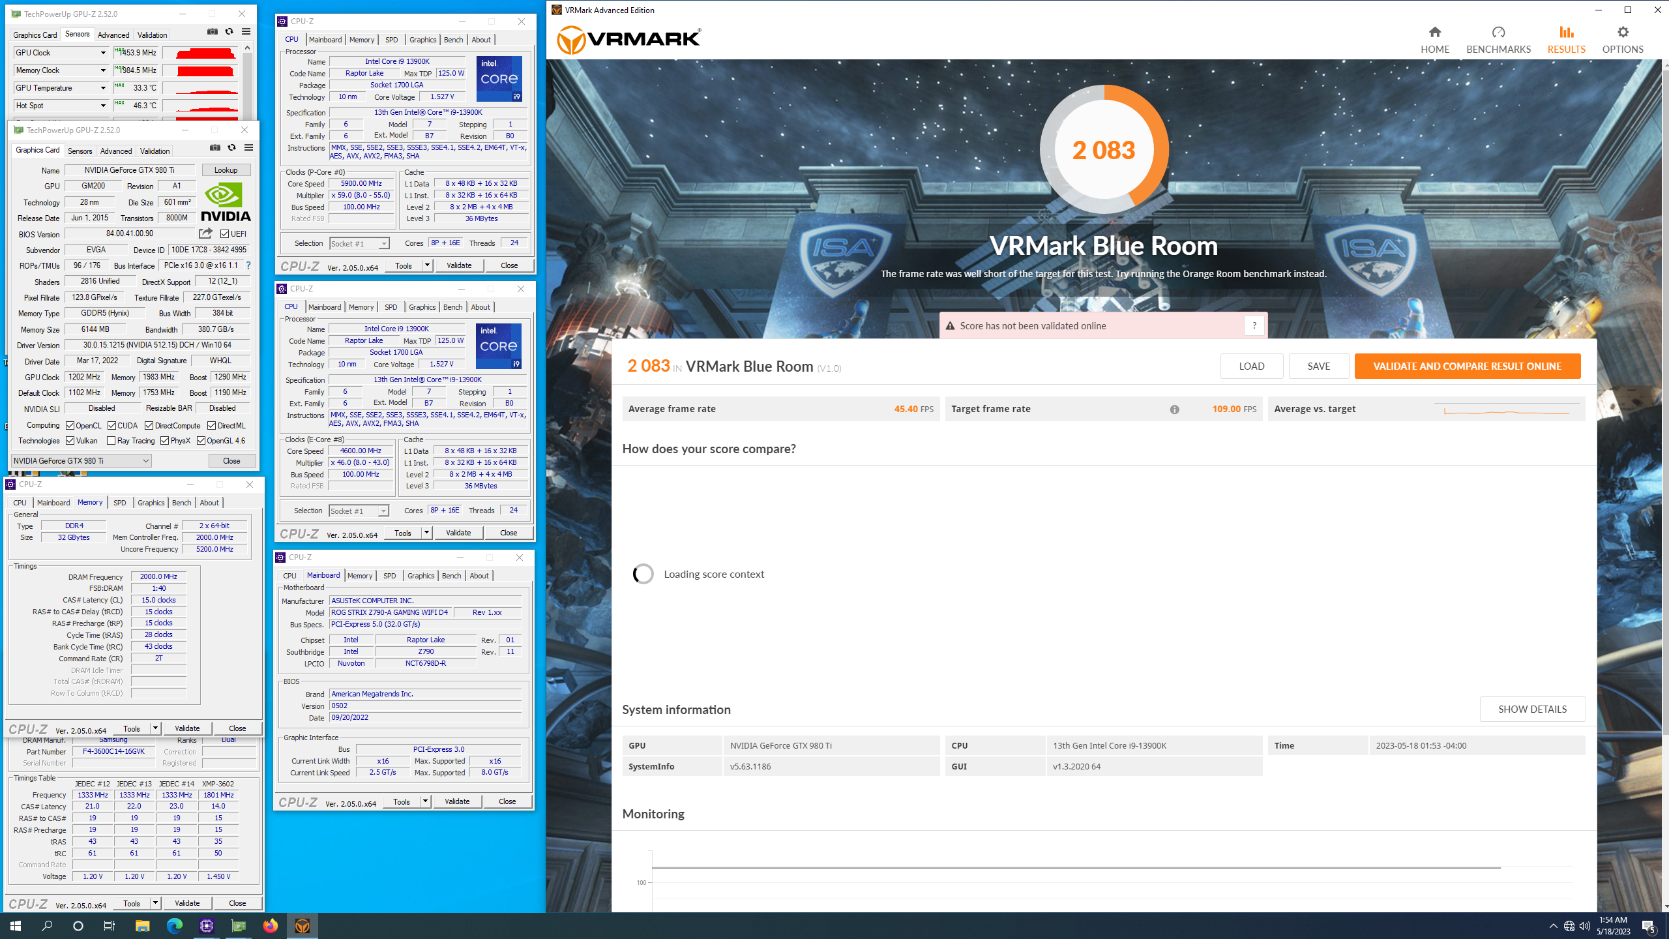Image resolution: width=1669 pixels, height=939 pixels.
Task: Open the VRMark Home page icon
Action: point(1435,32)
